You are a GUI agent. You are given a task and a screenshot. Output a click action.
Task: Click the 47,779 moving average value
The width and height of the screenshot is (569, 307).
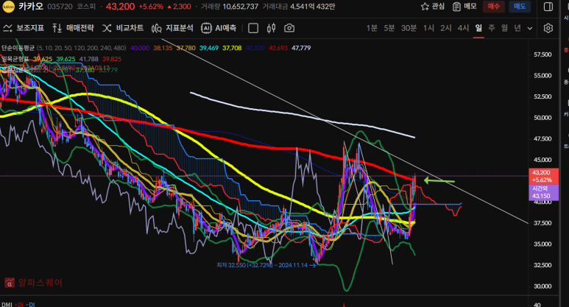[301, 48]
